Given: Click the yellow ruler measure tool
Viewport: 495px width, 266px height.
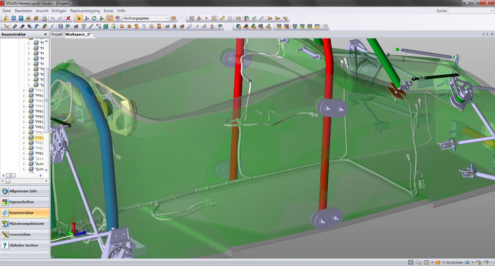Looking at the screenshot, I should click(x=222, y=19).
